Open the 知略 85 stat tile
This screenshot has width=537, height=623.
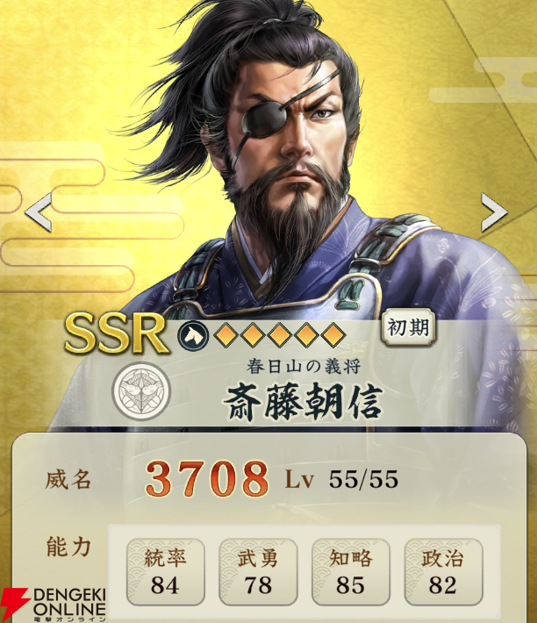pyautogui.click(x=351, y=572)
